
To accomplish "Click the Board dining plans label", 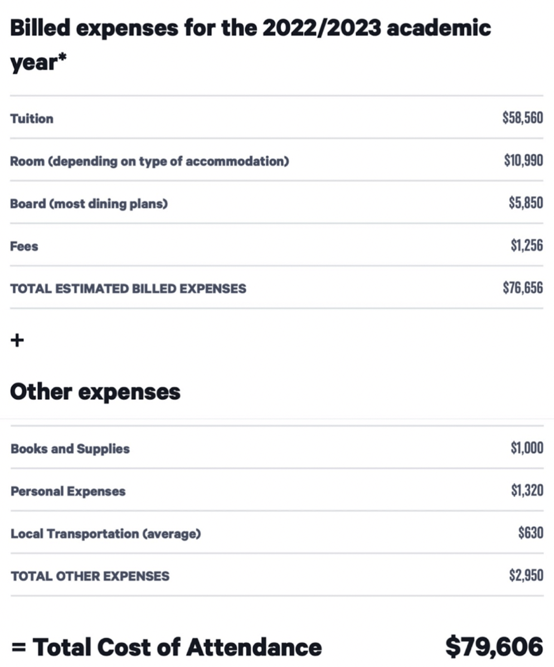I will pyautogui.click(x=89, y=204).
